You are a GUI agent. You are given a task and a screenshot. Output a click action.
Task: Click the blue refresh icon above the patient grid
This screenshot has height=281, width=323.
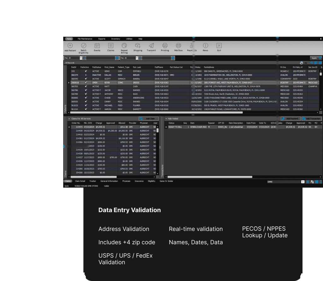(x=311, y=63)
